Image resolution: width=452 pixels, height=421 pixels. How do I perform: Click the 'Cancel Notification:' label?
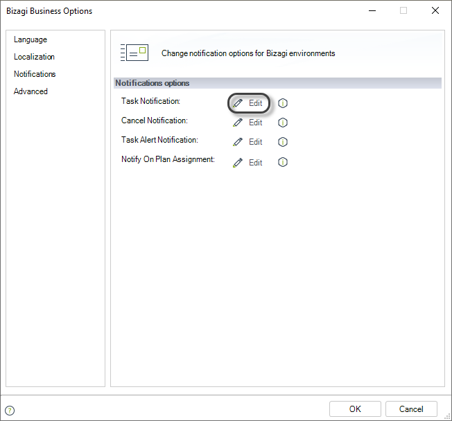tap(154, 120)
